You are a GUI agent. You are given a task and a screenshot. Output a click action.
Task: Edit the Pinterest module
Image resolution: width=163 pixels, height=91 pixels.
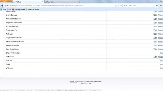155,34
